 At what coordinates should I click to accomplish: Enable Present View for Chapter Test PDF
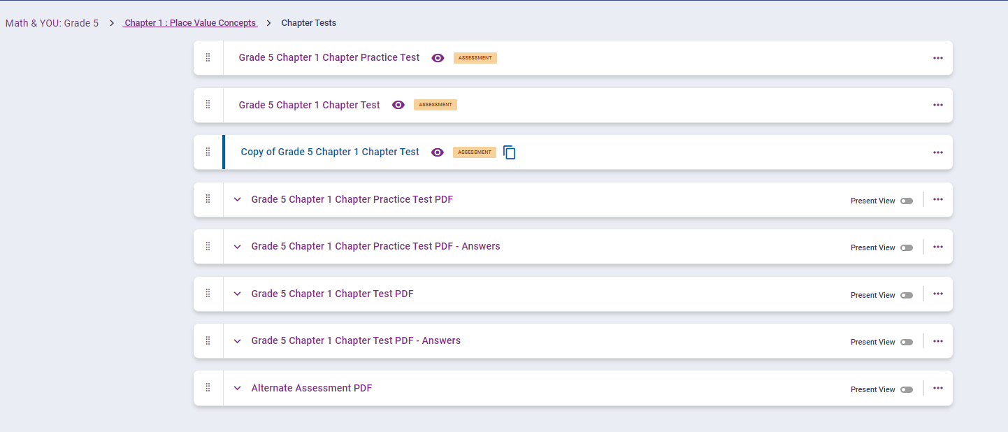(907, 295)
